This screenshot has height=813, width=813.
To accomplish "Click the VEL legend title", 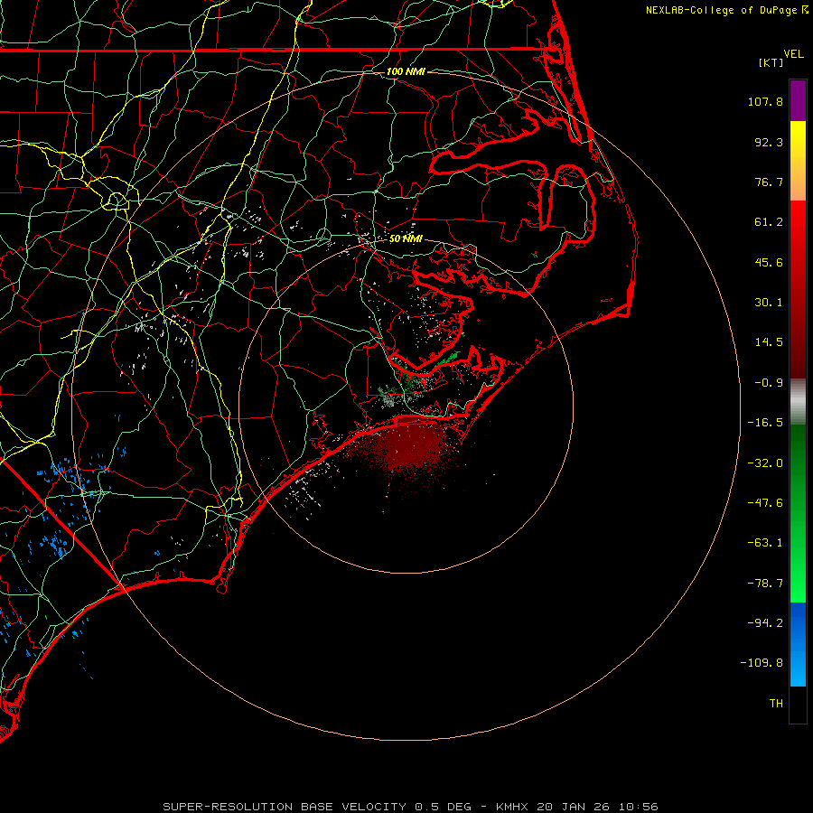I will click(794, 54).
